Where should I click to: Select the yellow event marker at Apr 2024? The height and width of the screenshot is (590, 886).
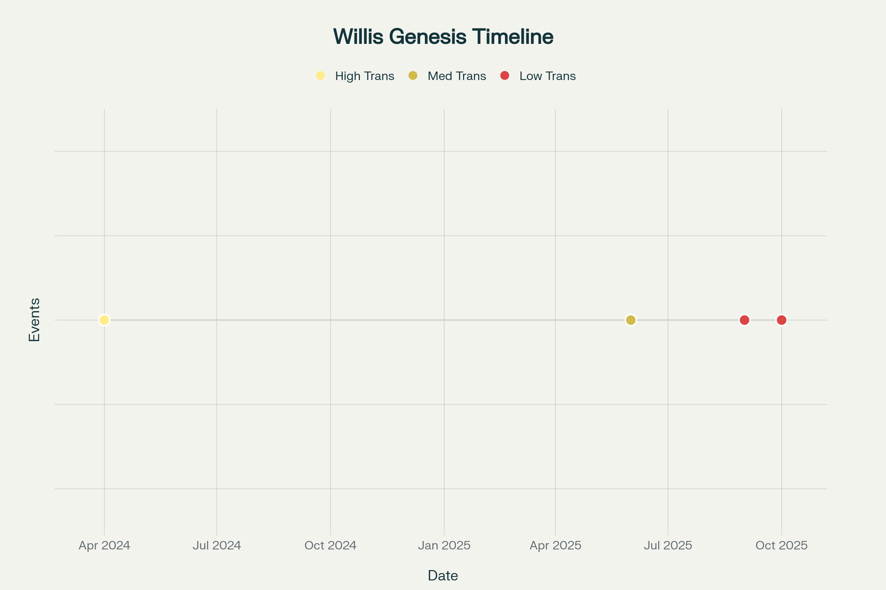point(104,320)
